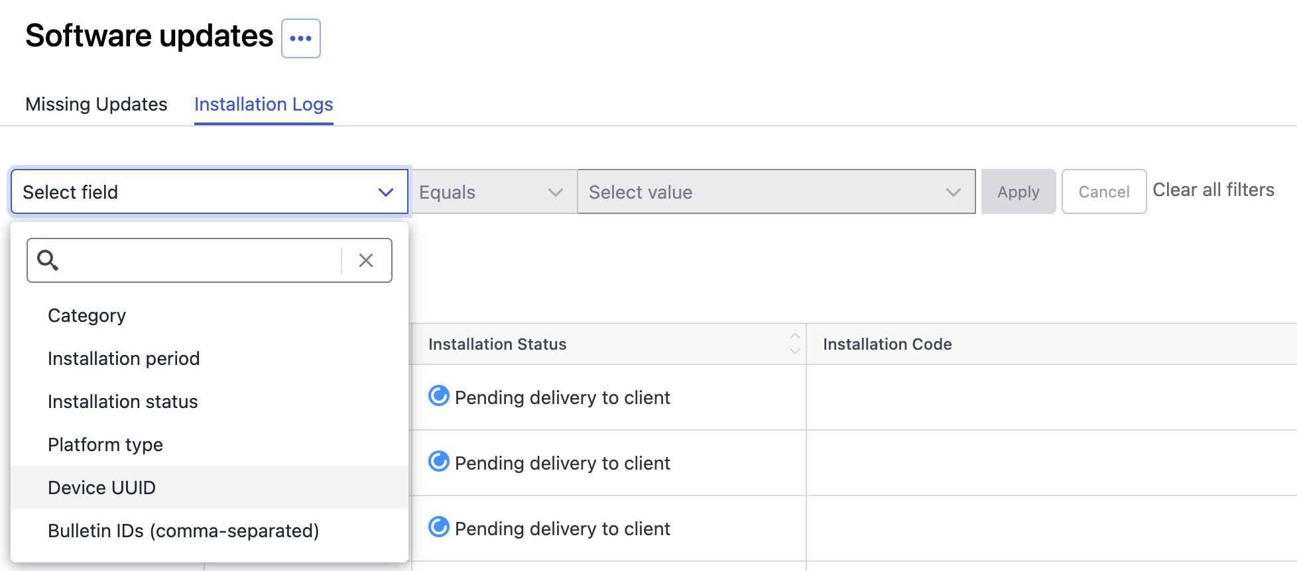Click the magnifier icon in dropdown search
Screen dimensions: 1297x571
48,260
